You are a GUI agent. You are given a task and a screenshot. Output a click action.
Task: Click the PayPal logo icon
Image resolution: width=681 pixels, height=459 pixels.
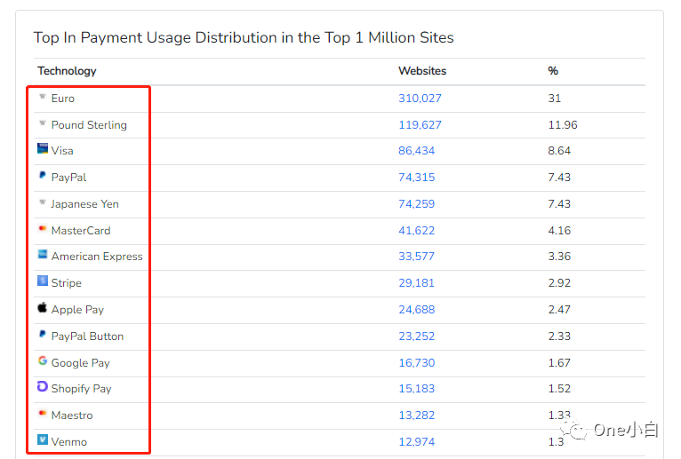point(43,177)
